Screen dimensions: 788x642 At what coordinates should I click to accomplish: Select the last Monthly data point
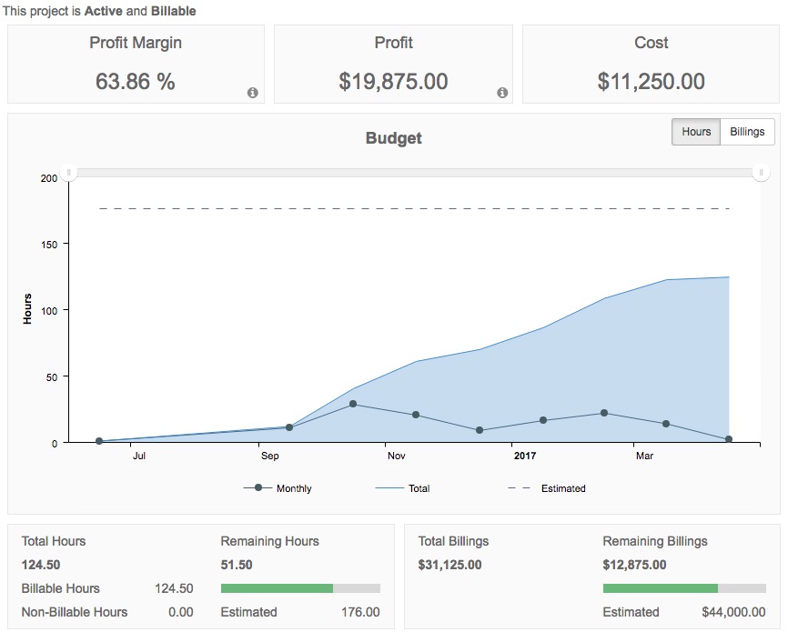729,439
